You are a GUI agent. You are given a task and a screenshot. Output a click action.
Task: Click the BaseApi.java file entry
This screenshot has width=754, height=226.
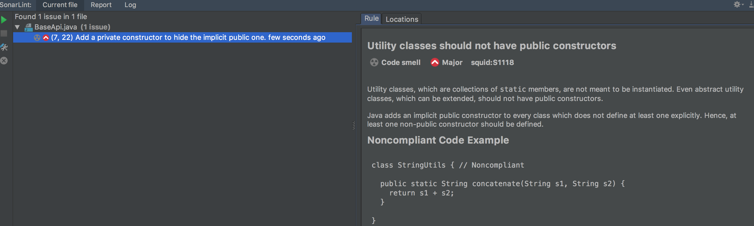pos(56,27)
